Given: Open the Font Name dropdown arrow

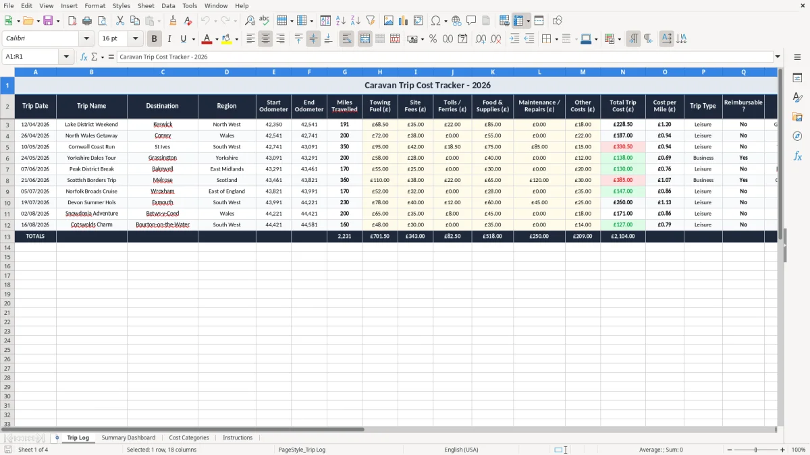Looking at the screenshot, I should point(86,38).
